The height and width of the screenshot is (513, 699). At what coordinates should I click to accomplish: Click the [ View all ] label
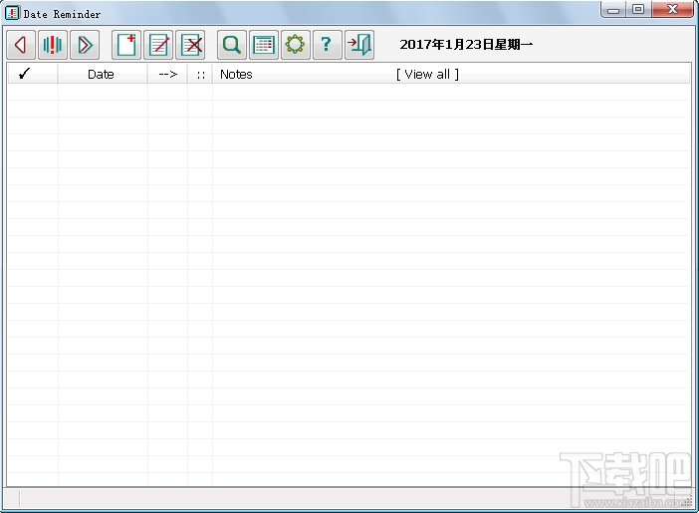coord(427,74)
